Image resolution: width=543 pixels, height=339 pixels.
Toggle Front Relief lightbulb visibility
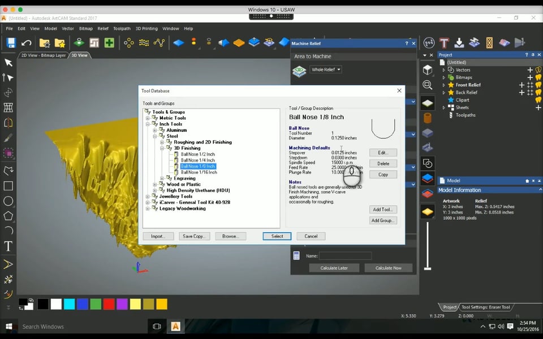538,85
